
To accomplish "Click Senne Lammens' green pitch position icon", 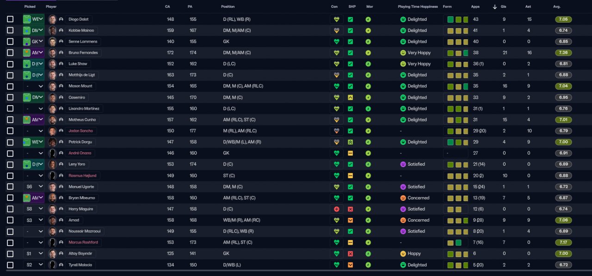I will point(26,42).
